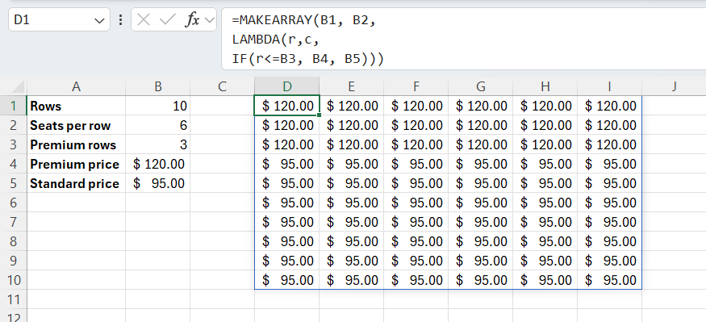This screenshot has height=322, width=706.
Task: Select row 11 header
Action: [x=14, y=299]
